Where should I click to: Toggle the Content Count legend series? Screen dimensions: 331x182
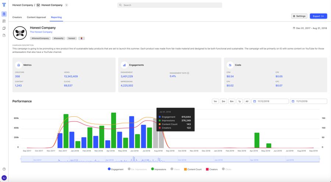click(193, 169)
